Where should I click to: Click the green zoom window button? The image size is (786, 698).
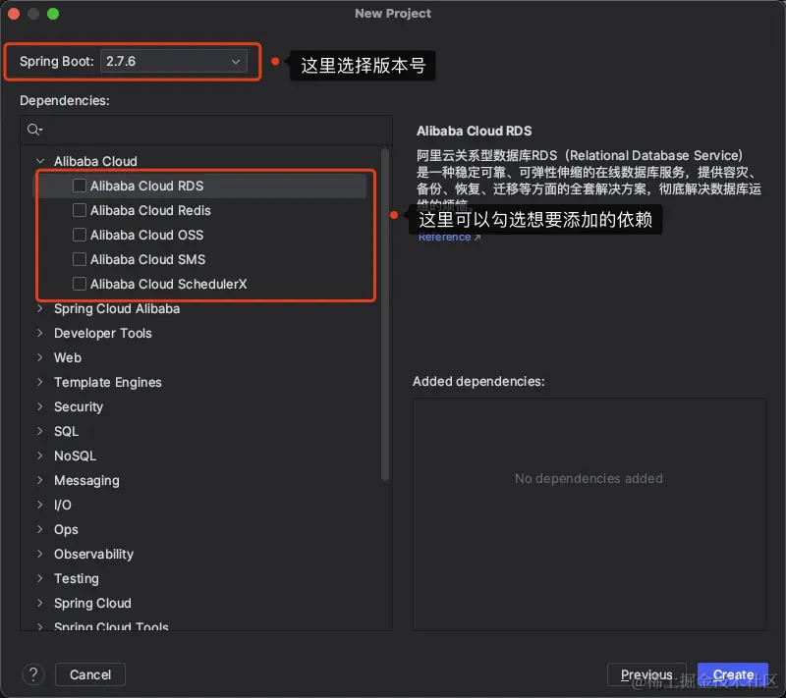[x=53, y=14]
